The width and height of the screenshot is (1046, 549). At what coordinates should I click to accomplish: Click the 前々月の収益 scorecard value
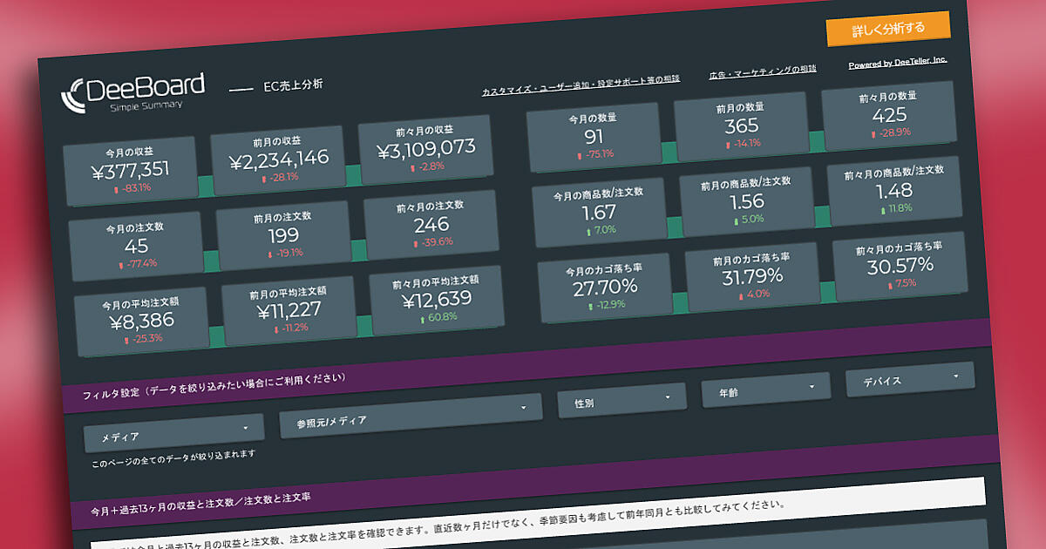click(x=425, y=147)
